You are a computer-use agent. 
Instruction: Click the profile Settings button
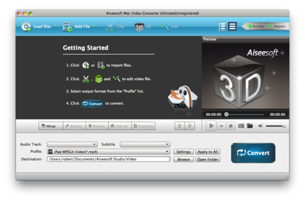pyautogui.click(x=184, y=151)
